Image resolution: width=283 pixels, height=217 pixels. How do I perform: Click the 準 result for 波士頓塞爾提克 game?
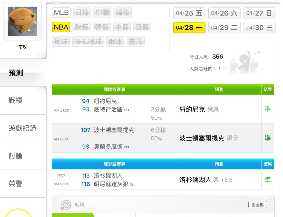268,138
